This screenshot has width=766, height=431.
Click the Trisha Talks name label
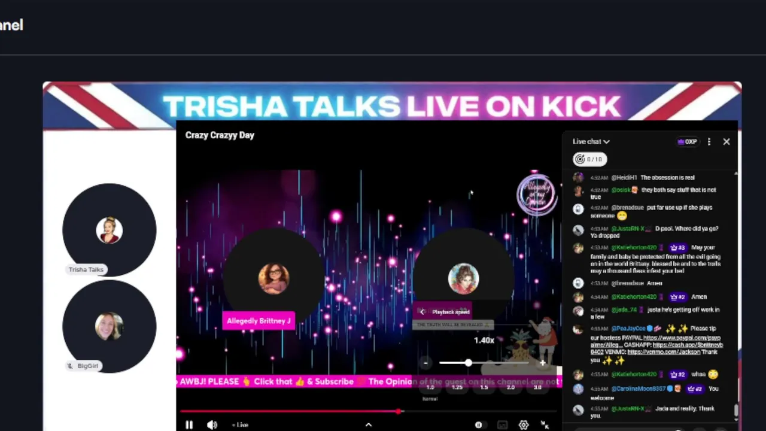tap(86, 270)
